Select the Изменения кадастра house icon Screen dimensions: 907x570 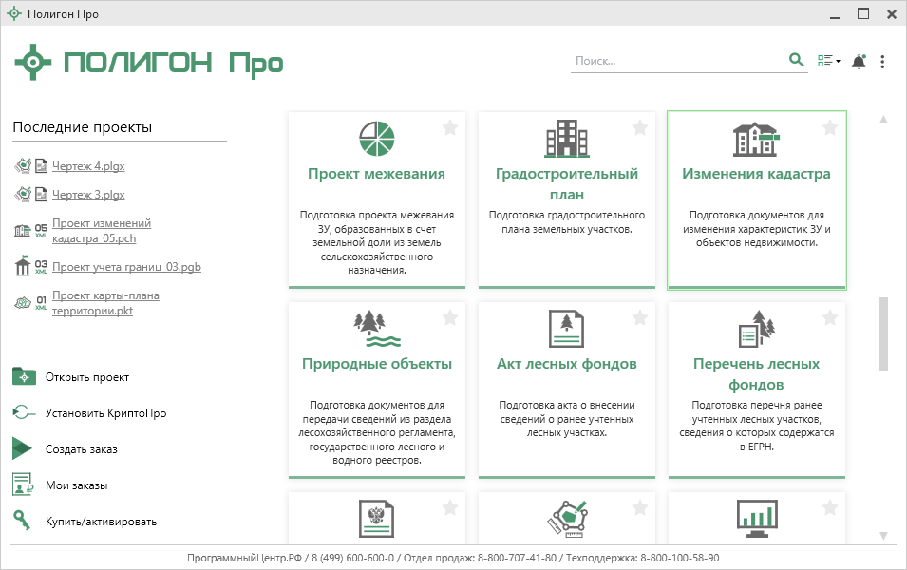pyautogui.click(x=756, y=140)
